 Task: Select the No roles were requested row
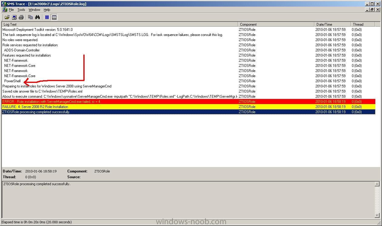click(189, 40)
